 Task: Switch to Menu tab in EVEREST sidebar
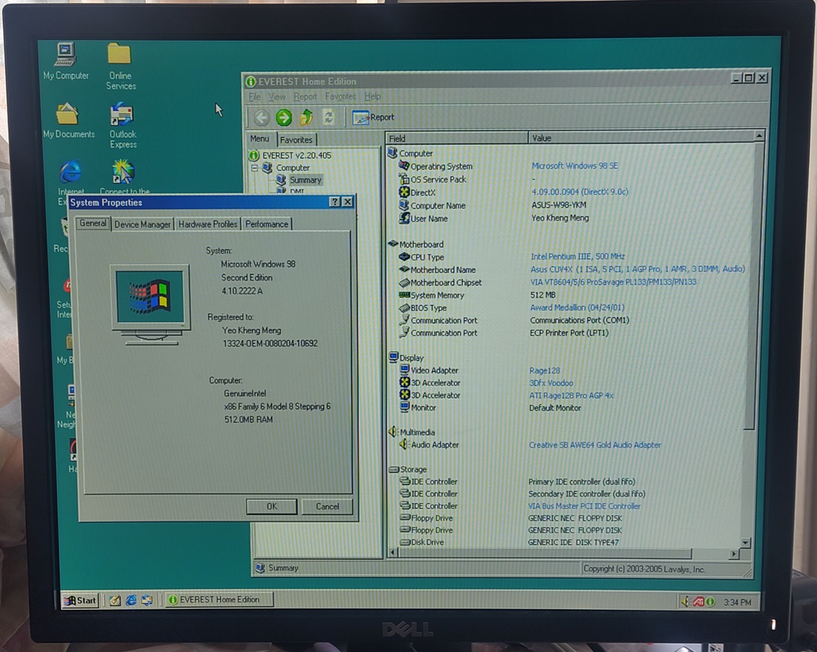point(259,139)
